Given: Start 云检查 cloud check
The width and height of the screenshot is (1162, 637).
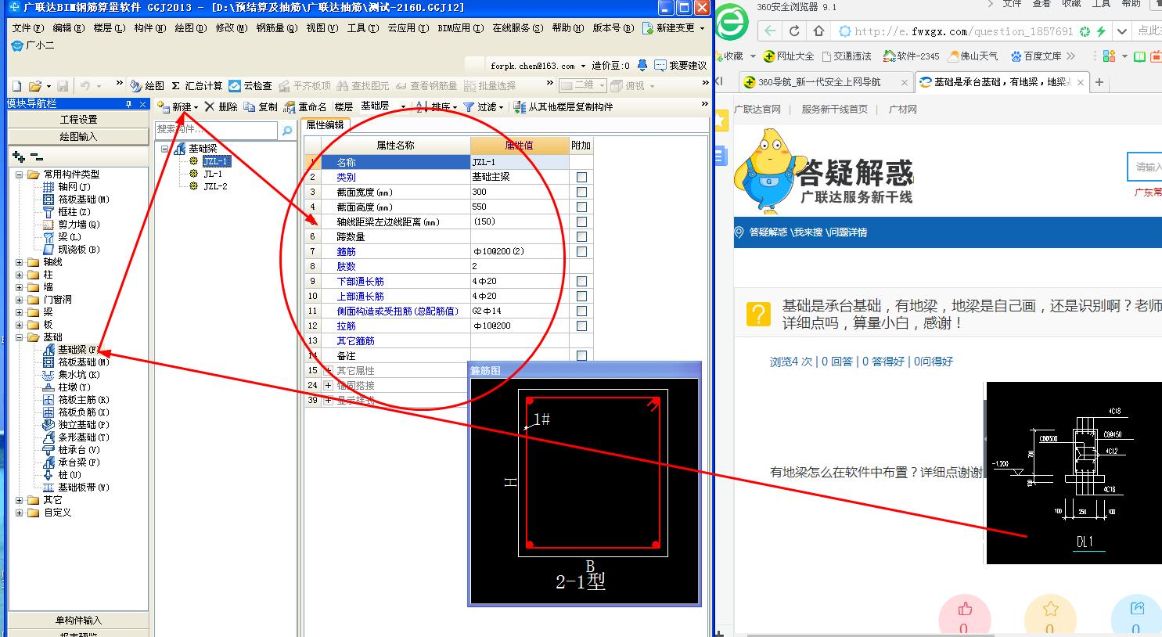Looking at the screenshot, I should click(x=250, y=86).
